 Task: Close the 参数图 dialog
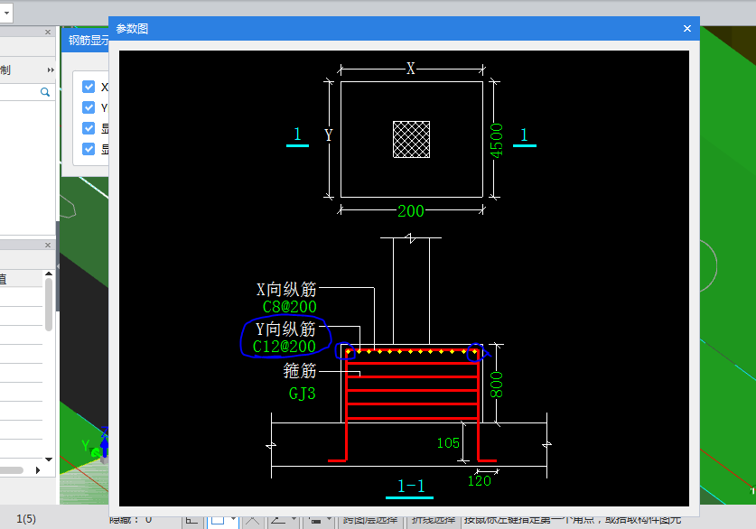pos(687,28)
